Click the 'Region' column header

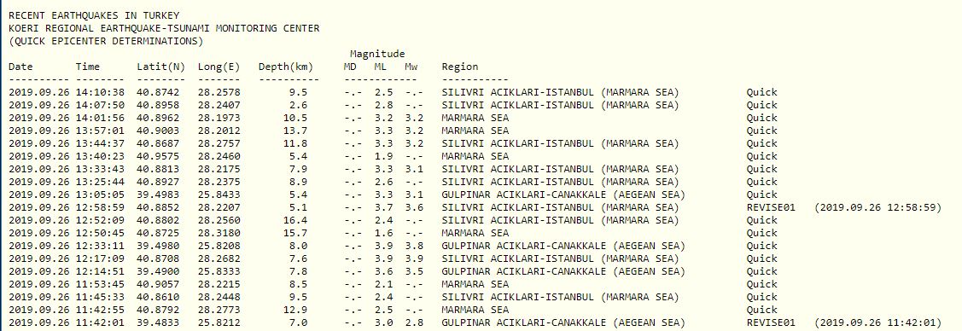coord(459,67)
